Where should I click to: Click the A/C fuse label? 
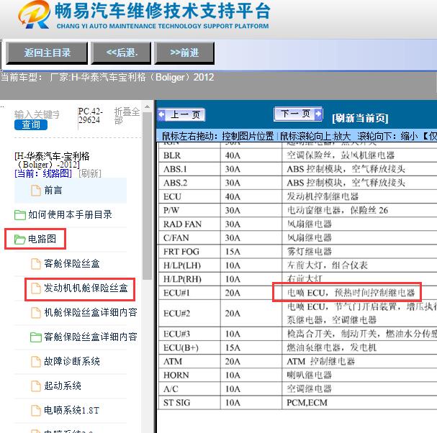171,389
